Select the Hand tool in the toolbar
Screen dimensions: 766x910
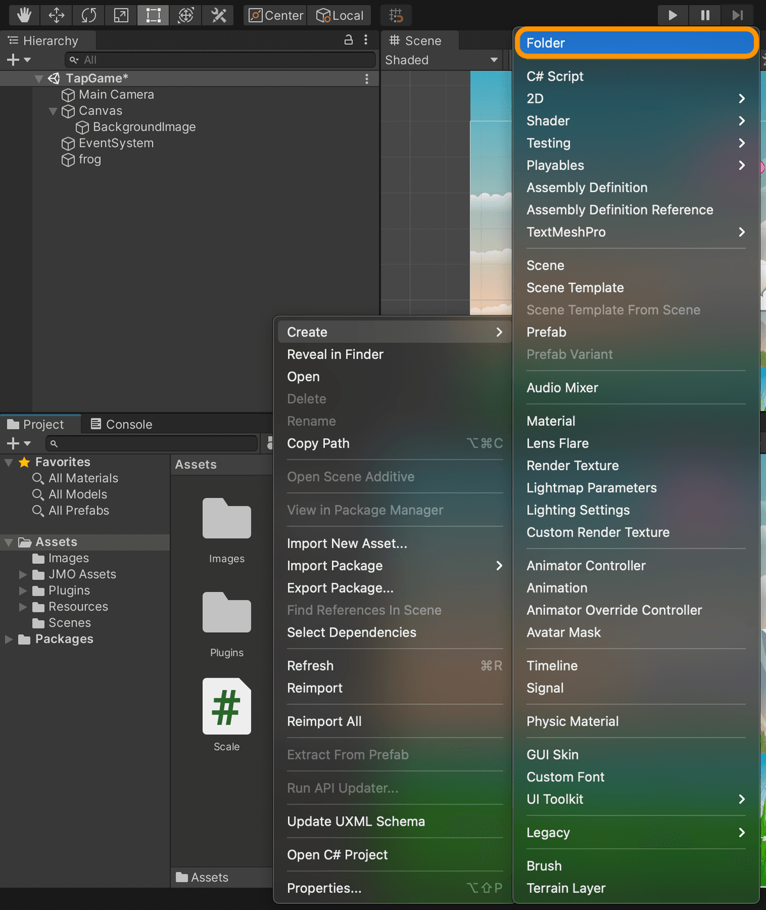tap(24, 15)
